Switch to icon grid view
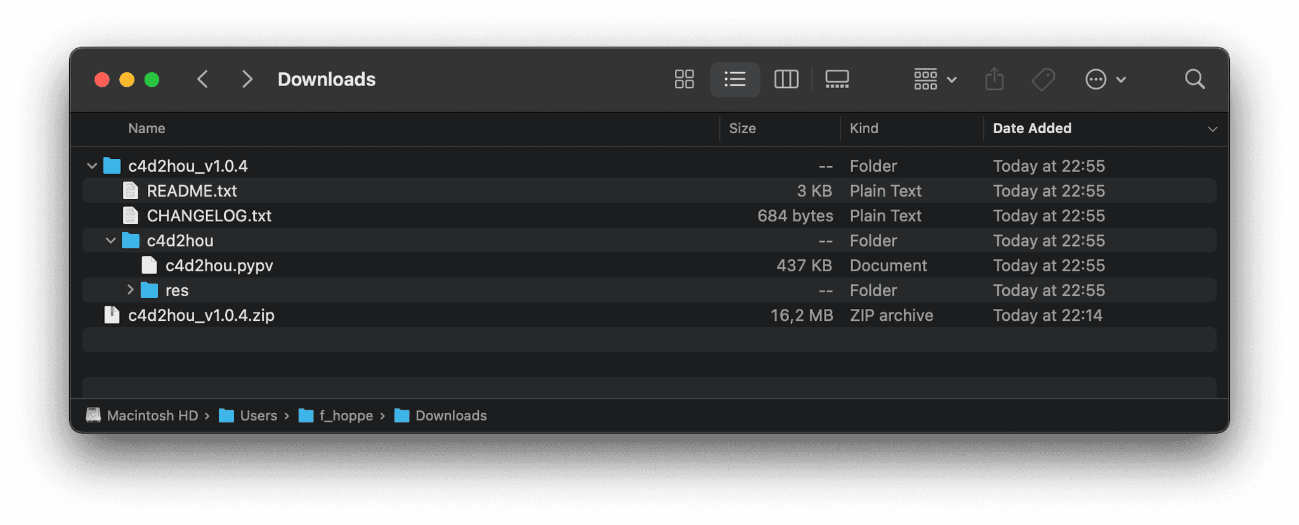The width and height of the screenshot is (1299, 525). tap(684, 79)
